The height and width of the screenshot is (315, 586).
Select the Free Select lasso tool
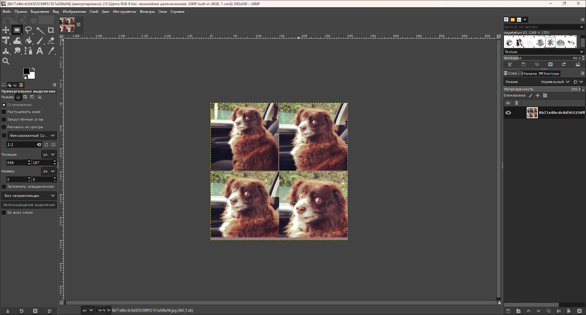point(29,30)
